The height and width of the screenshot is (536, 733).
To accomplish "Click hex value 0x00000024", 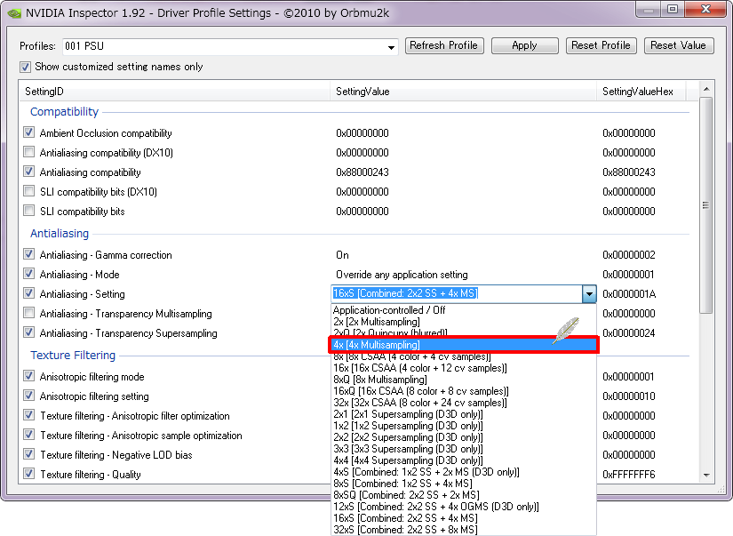I will tap(629, 333).
